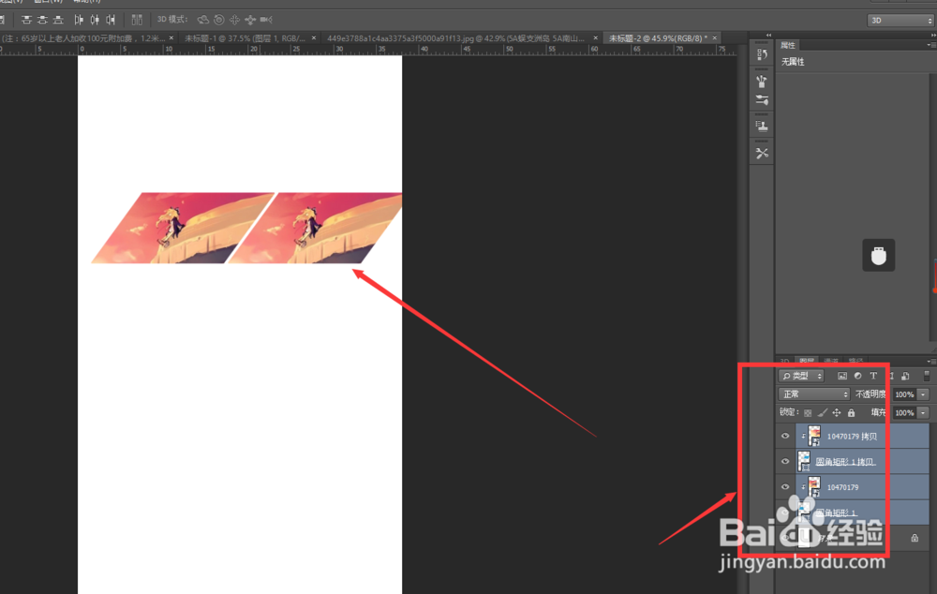Screen dimensions: 937x594
Task: Select the 3D pan object mode icon
Action: point(234,20)
